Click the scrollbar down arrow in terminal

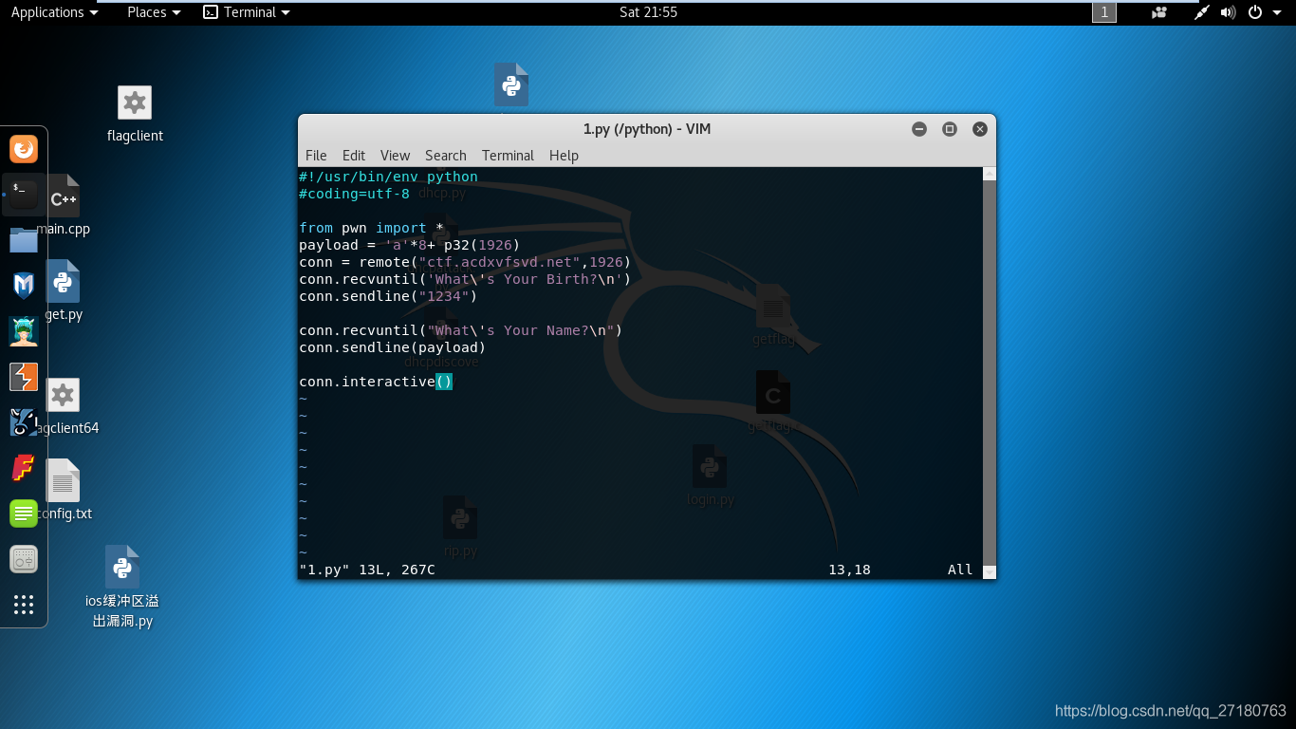pyautogui.click(x=990, y=572)
